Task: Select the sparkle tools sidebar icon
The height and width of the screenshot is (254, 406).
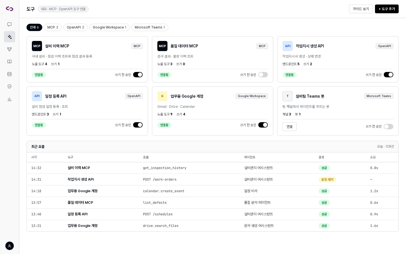Action: [x=10, y=37]
